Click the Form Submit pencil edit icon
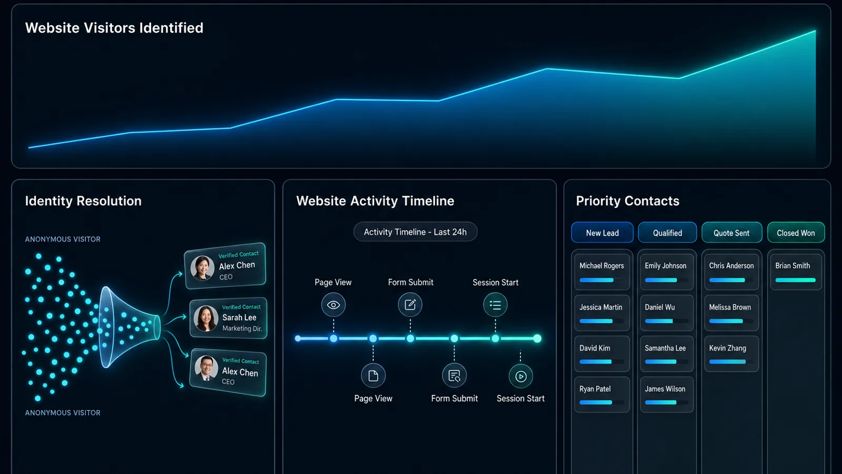The image size is (842, 474). click(410, 304)
